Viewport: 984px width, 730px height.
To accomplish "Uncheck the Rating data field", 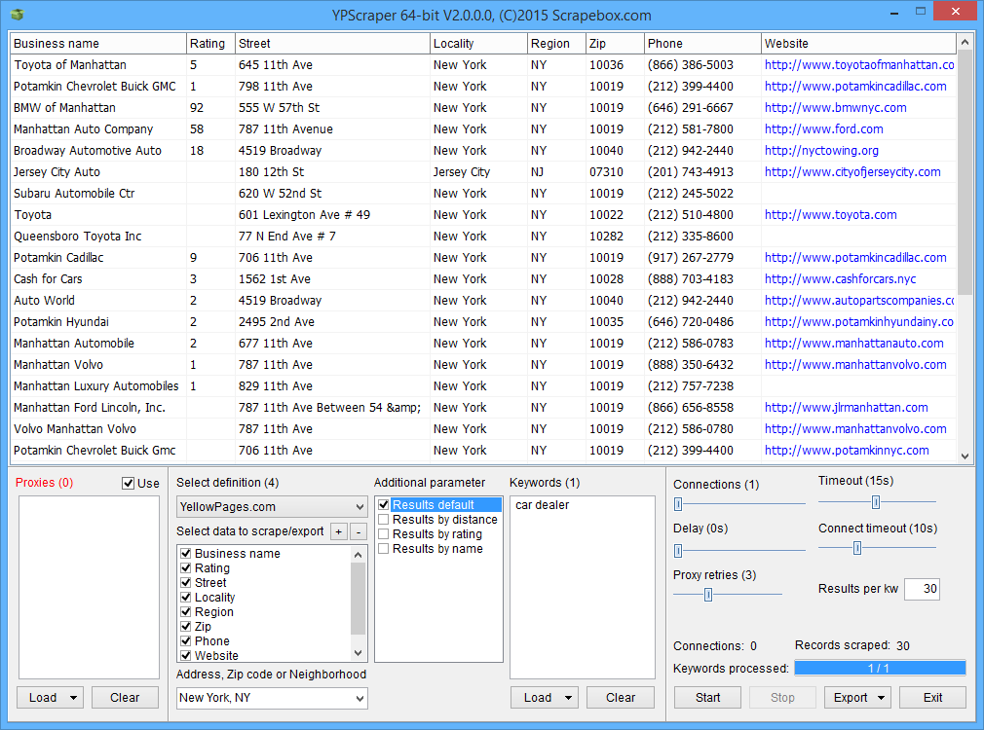I will click(185, 568).
